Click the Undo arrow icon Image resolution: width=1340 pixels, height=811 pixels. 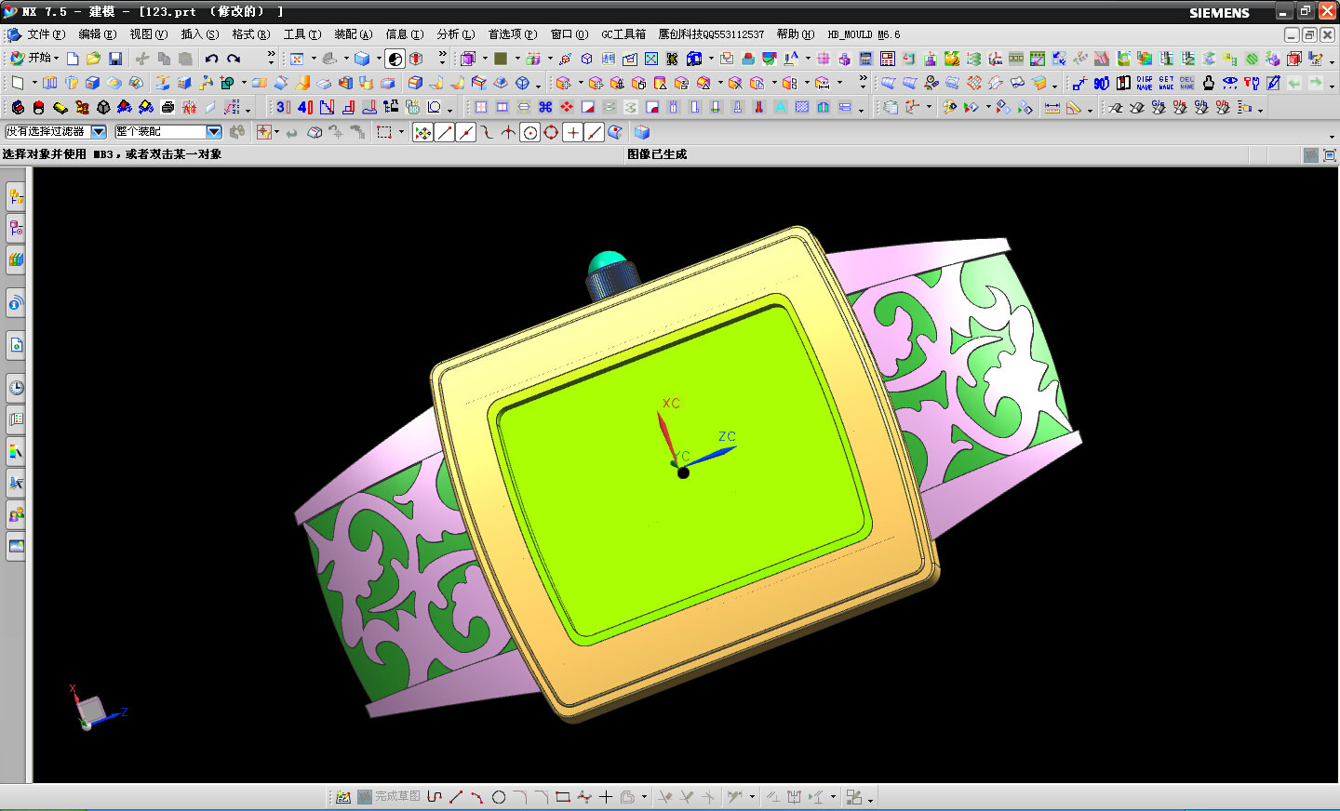click(212, 59)
